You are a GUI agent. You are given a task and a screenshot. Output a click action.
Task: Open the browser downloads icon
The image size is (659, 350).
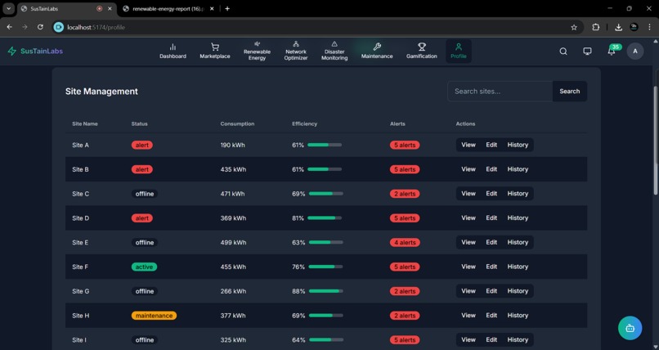pos(618,27)
